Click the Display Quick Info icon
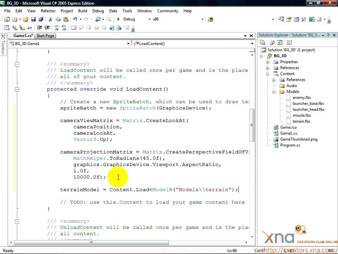 (22, 28)
